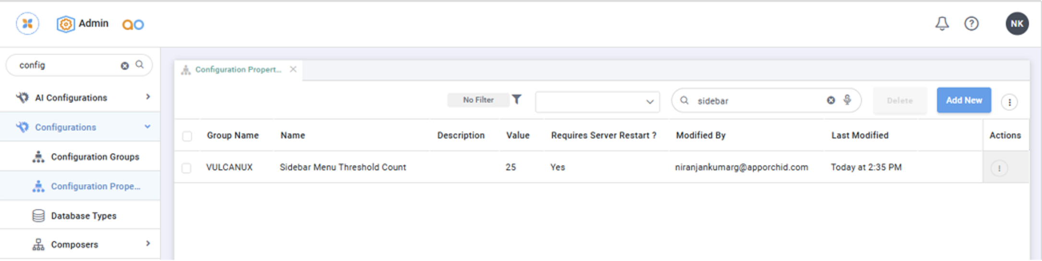Click the Configurations menu icon
1042x261 pixels.
point(22,127)
